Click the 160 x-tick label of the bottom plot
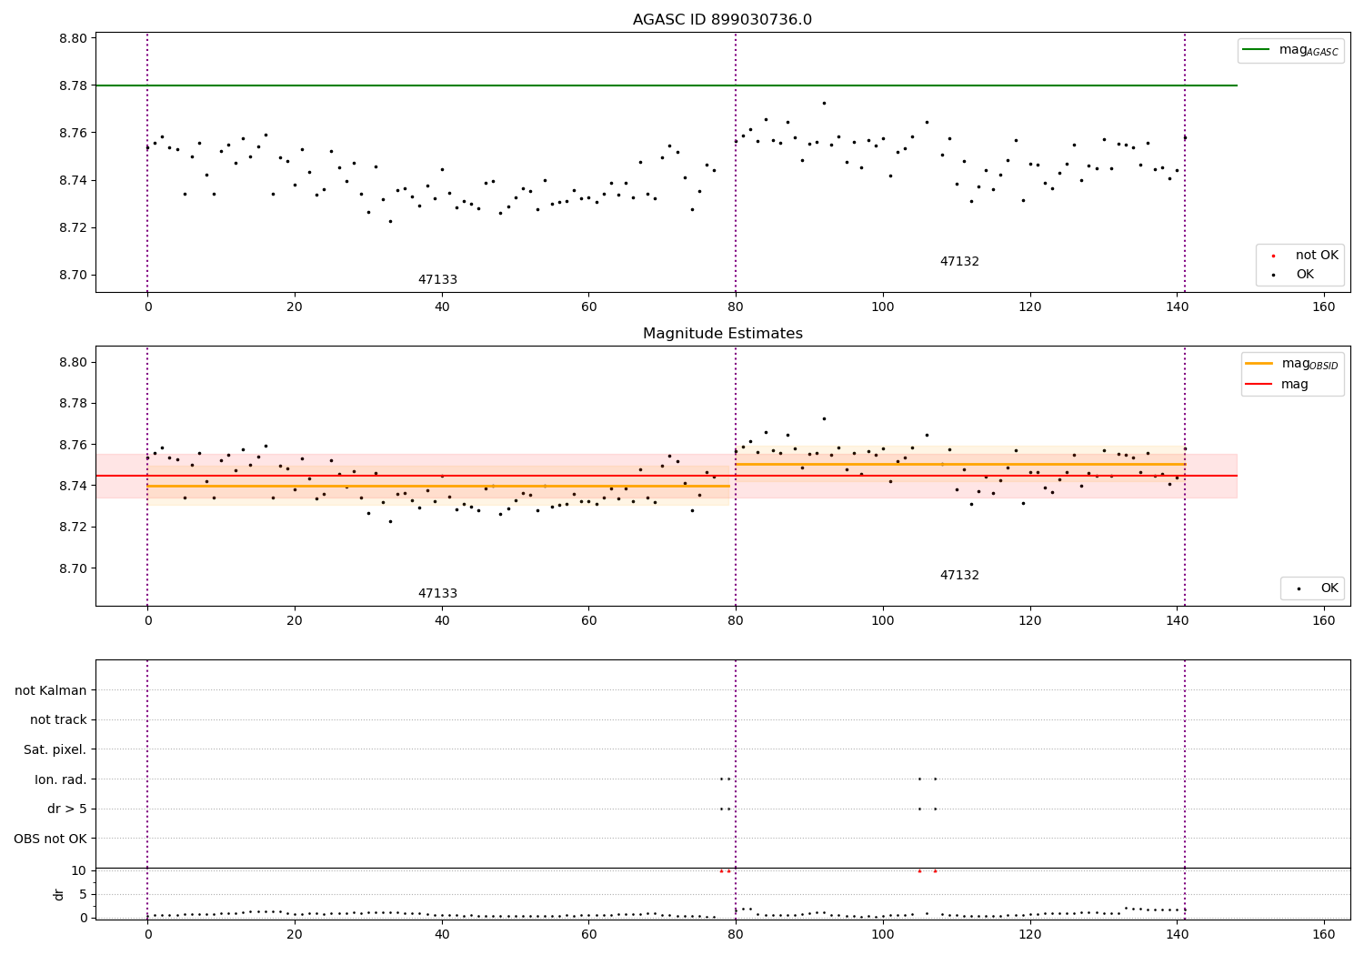1364x955 pixels. 1324,935
